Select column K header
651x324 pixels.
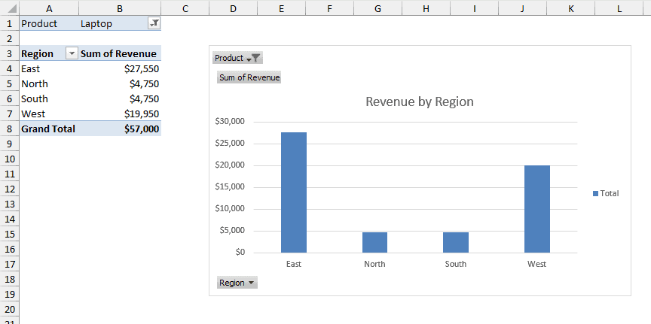click(x=570, y=8)
